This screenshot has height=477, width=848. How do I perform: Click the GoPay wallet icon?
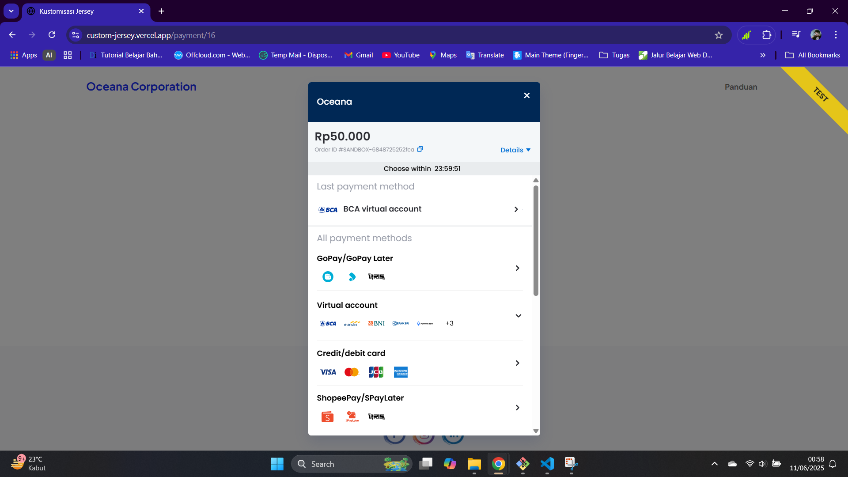tap(328, 277)
